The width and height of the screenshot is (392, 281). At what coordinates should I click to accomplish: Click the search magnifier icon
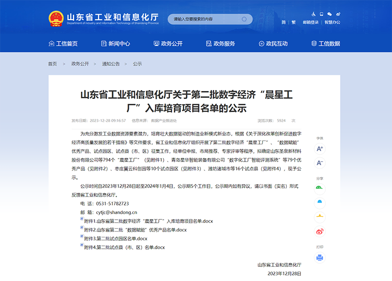[x=244, y=19]
